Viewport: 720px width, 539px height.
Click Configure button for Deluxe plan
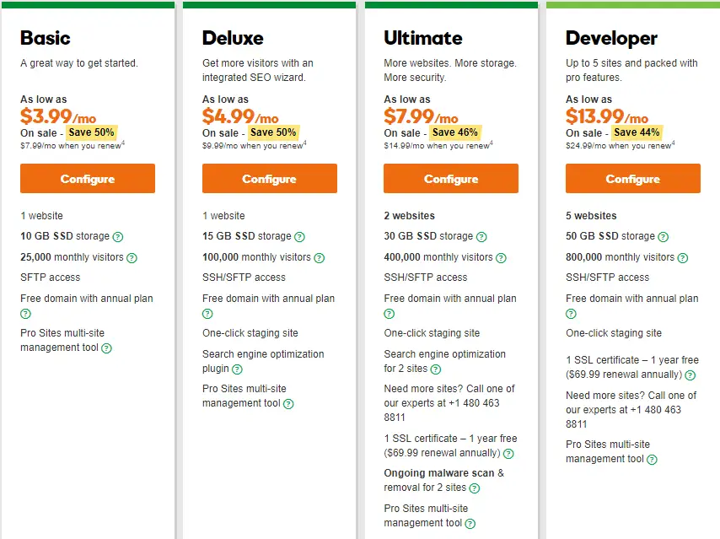(x=270, y=178)
